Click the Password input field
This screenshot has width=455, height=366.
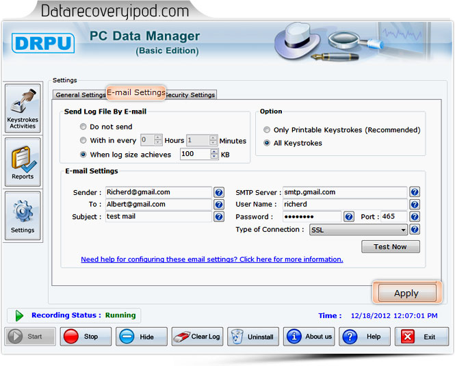tap(312, 217)
